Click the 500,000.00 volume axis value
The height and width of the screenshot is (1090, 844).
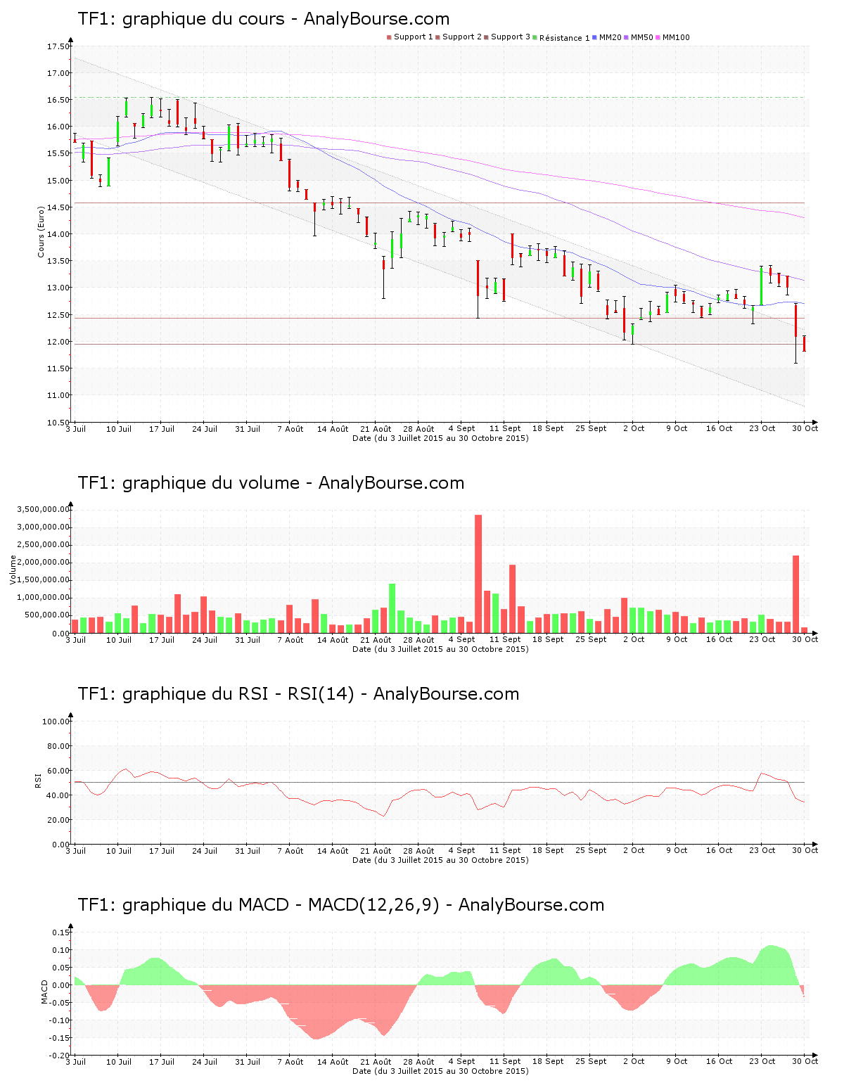point(46,615)
